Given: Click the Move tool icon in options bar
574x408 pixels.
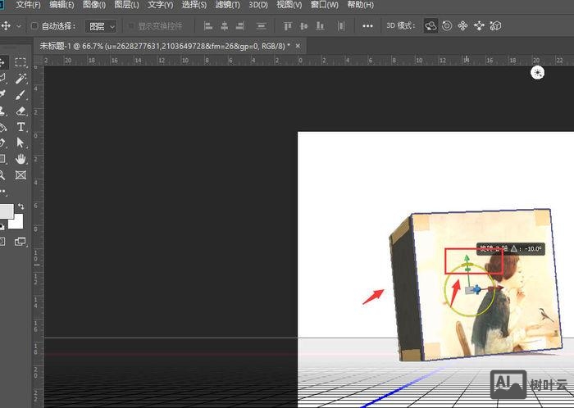Looking at the screenshot, I should tap(6, 26).
